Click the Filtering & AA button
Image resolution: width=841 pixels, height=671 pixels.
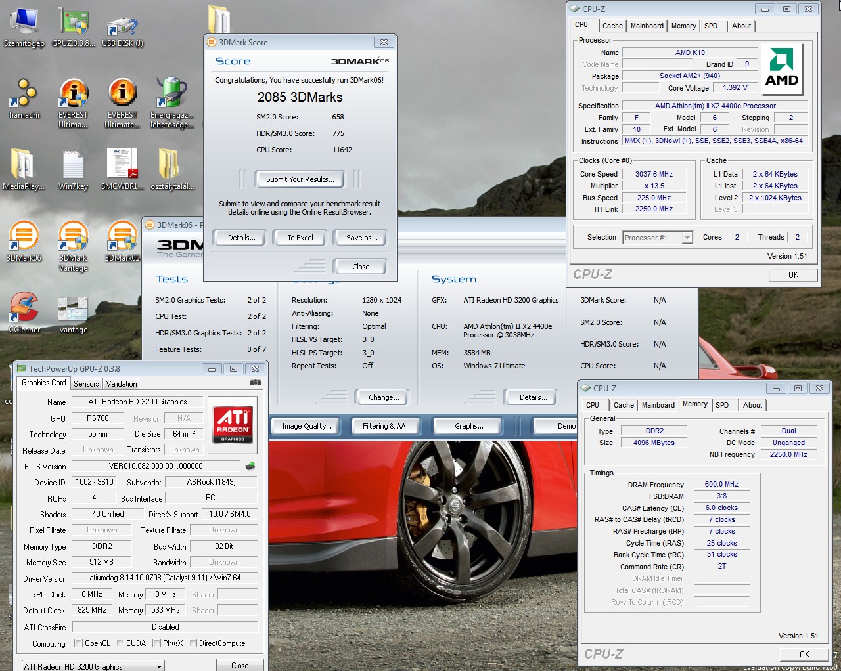coord(387,426)
